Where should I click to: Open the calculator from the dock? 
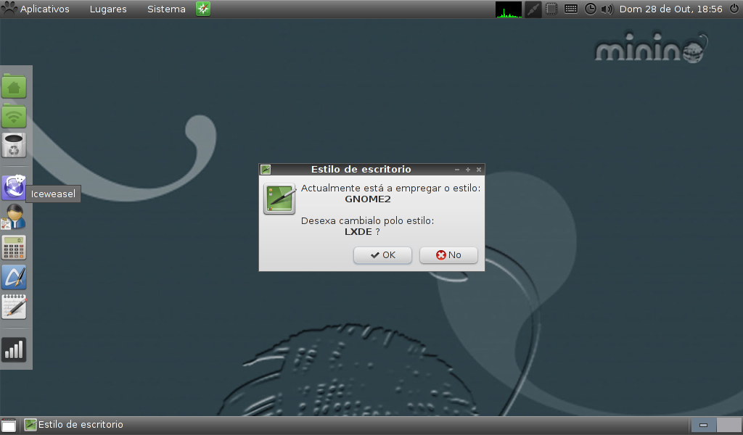coord(14,247)
